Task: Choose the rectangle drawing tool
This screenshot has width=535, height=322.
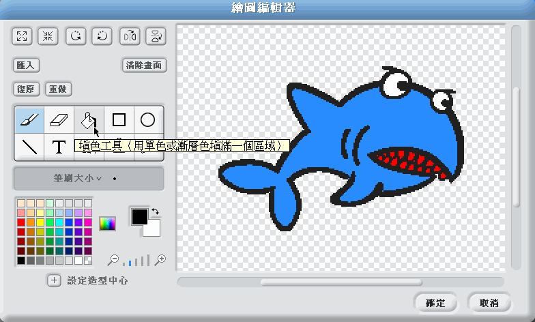Action: click(x=119, y=120)
